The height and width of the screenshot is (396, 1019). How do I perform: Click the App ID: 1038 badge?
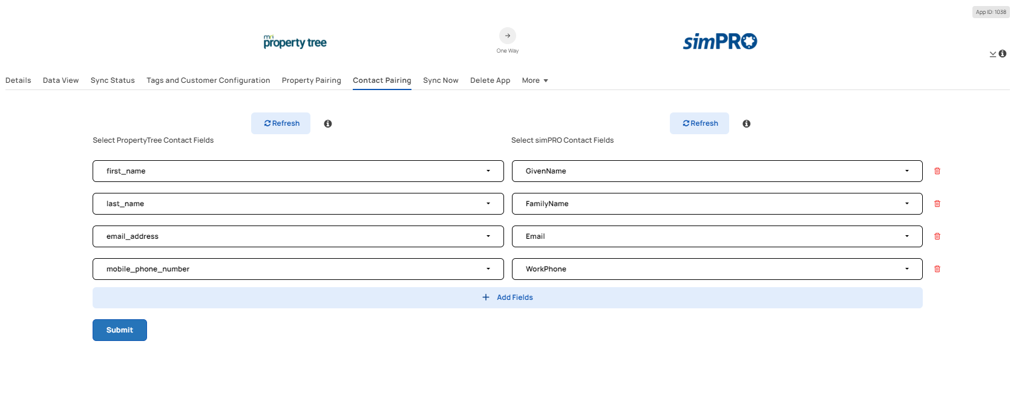pyautogui.click(x=991, y=12)
